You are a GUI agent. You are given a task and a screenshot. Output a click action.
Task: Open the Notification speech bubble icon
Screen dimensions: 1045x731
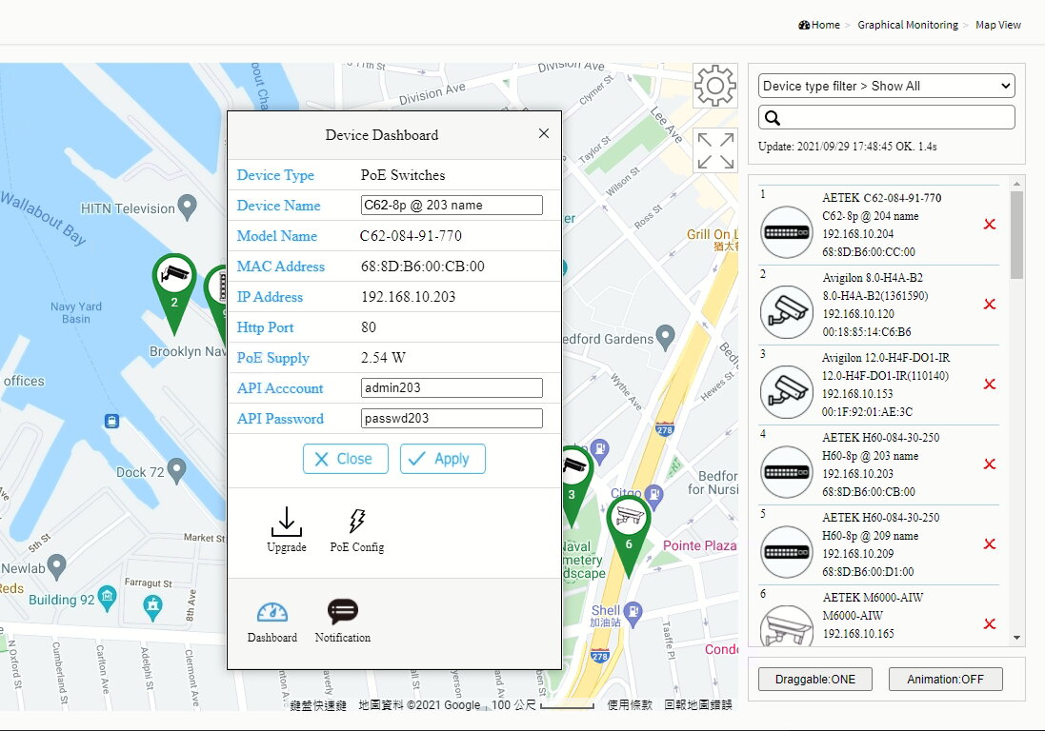[343, 611]
